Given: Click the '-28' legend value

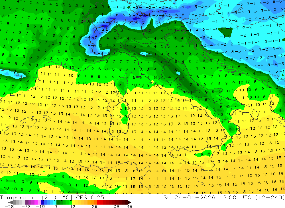Looking at the screenshot, I should (x=9, y=206).
